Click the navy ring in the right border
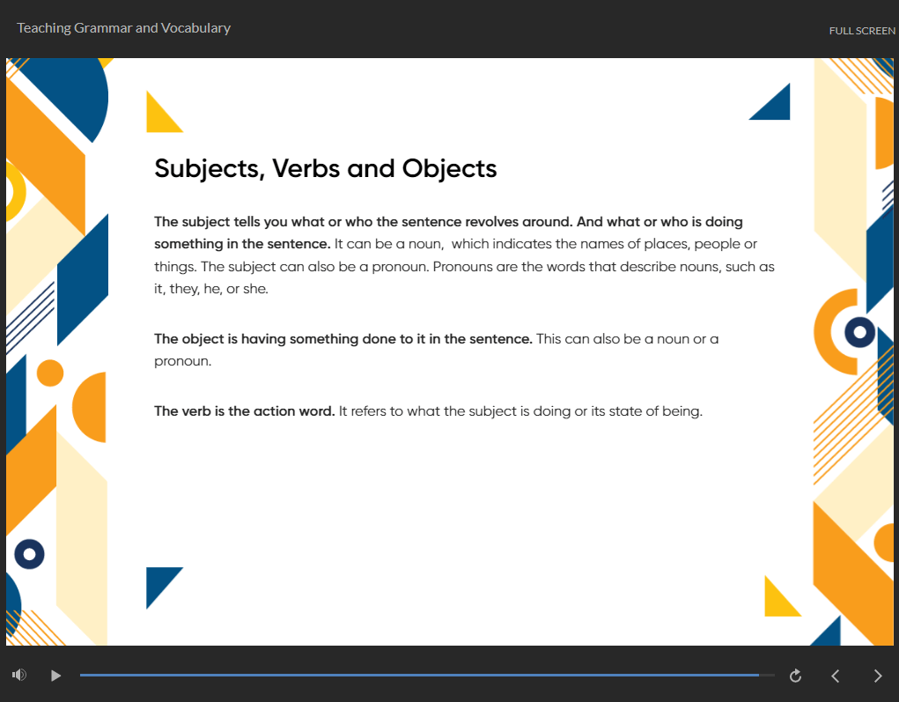Screen dimensions: 899x702 pos(858,332)
